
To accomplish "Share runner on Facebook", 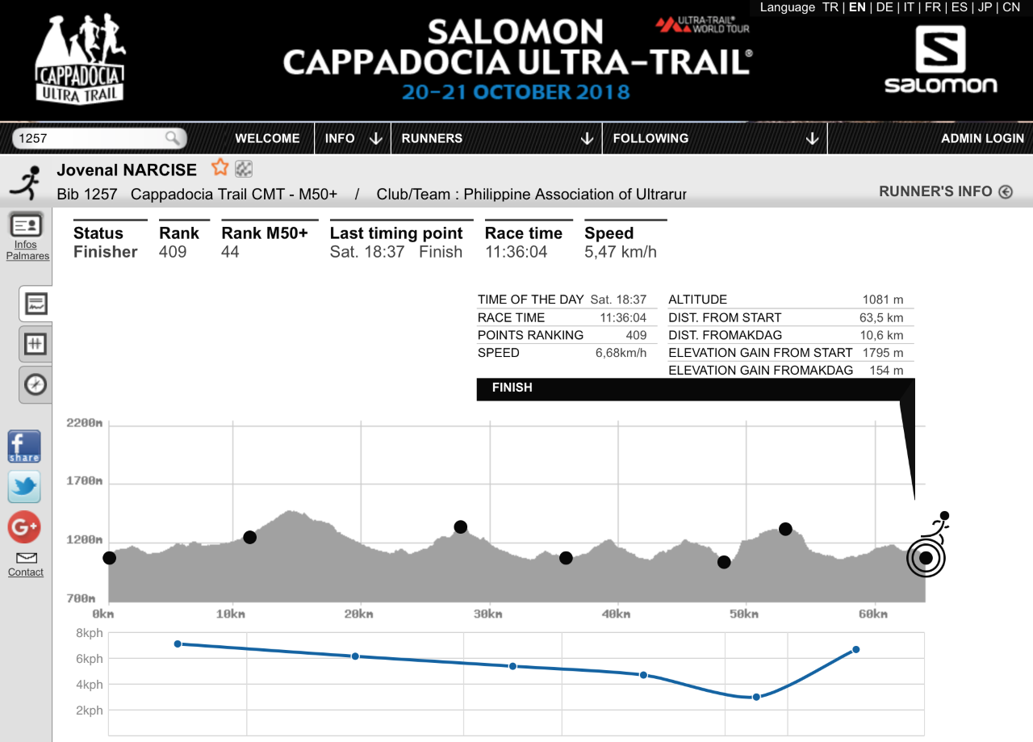I will tap(24, 446).
